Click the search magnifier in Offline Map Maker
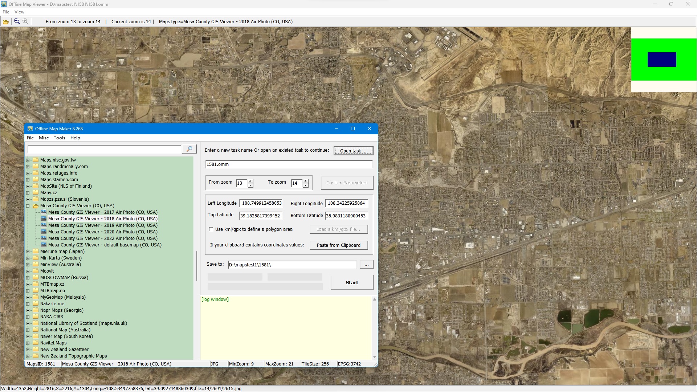This screenshot has height=392, width=697. [x=189, y=149]
